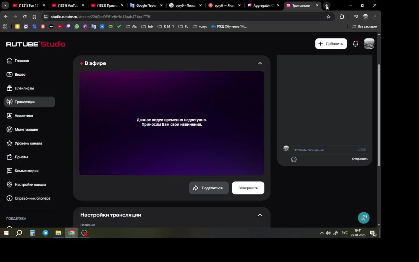Open the Extensions puzzle icon
The height and width of the screenshot is (262, 419).
pyautogui.click(x=342, y=17)
